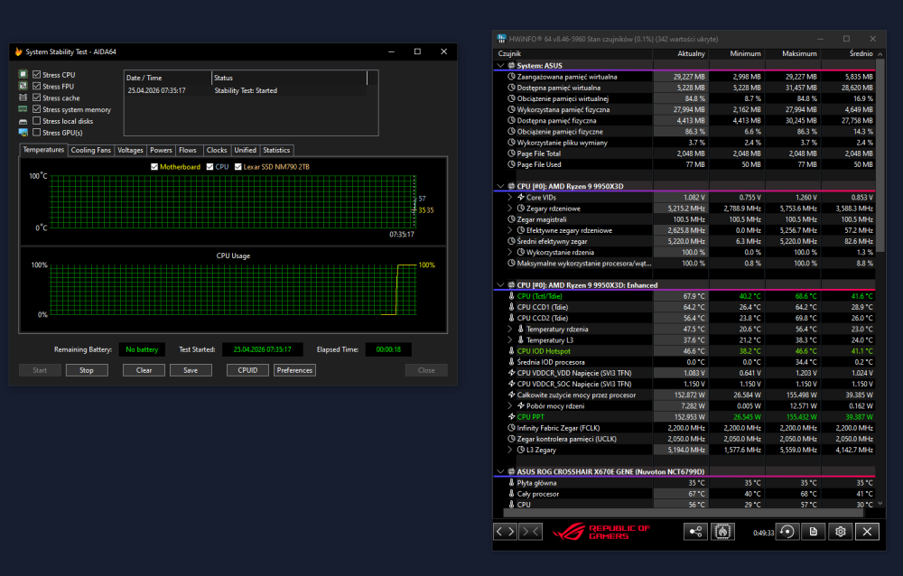This screenshot has height=576, width=903.
Task: Switch to the Cooling Fans tab
Action: click(x=91, y=151)
